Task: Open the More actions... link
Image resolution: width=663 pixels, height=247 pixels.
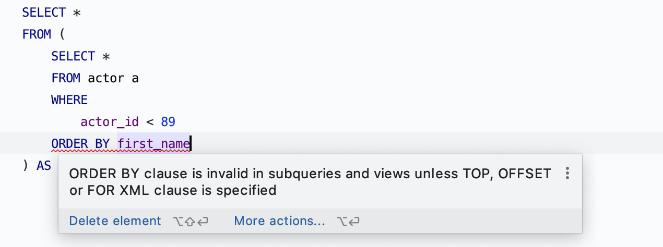Action: [x=279, y=221]
